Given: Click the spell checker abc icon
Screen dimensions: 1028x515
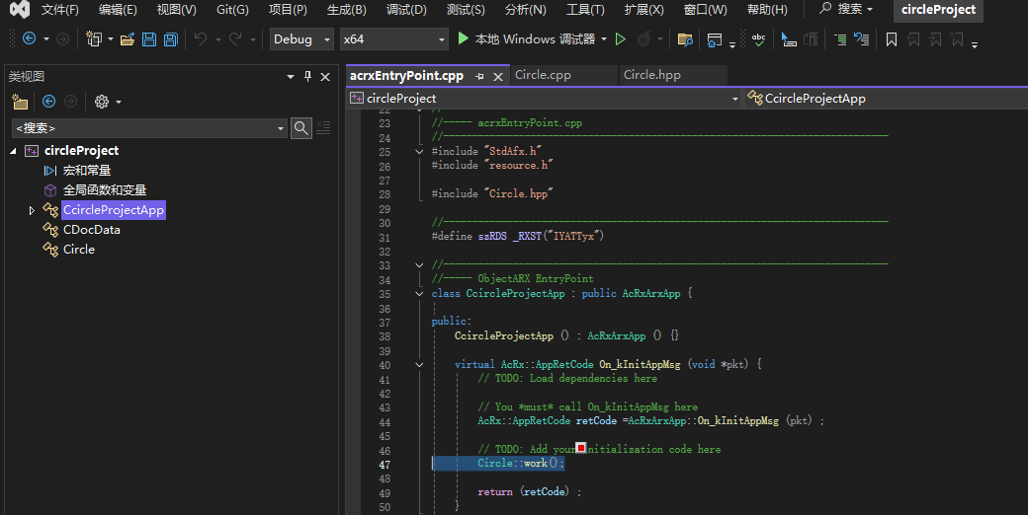Looking at the screenshot, I should (758, 39).
